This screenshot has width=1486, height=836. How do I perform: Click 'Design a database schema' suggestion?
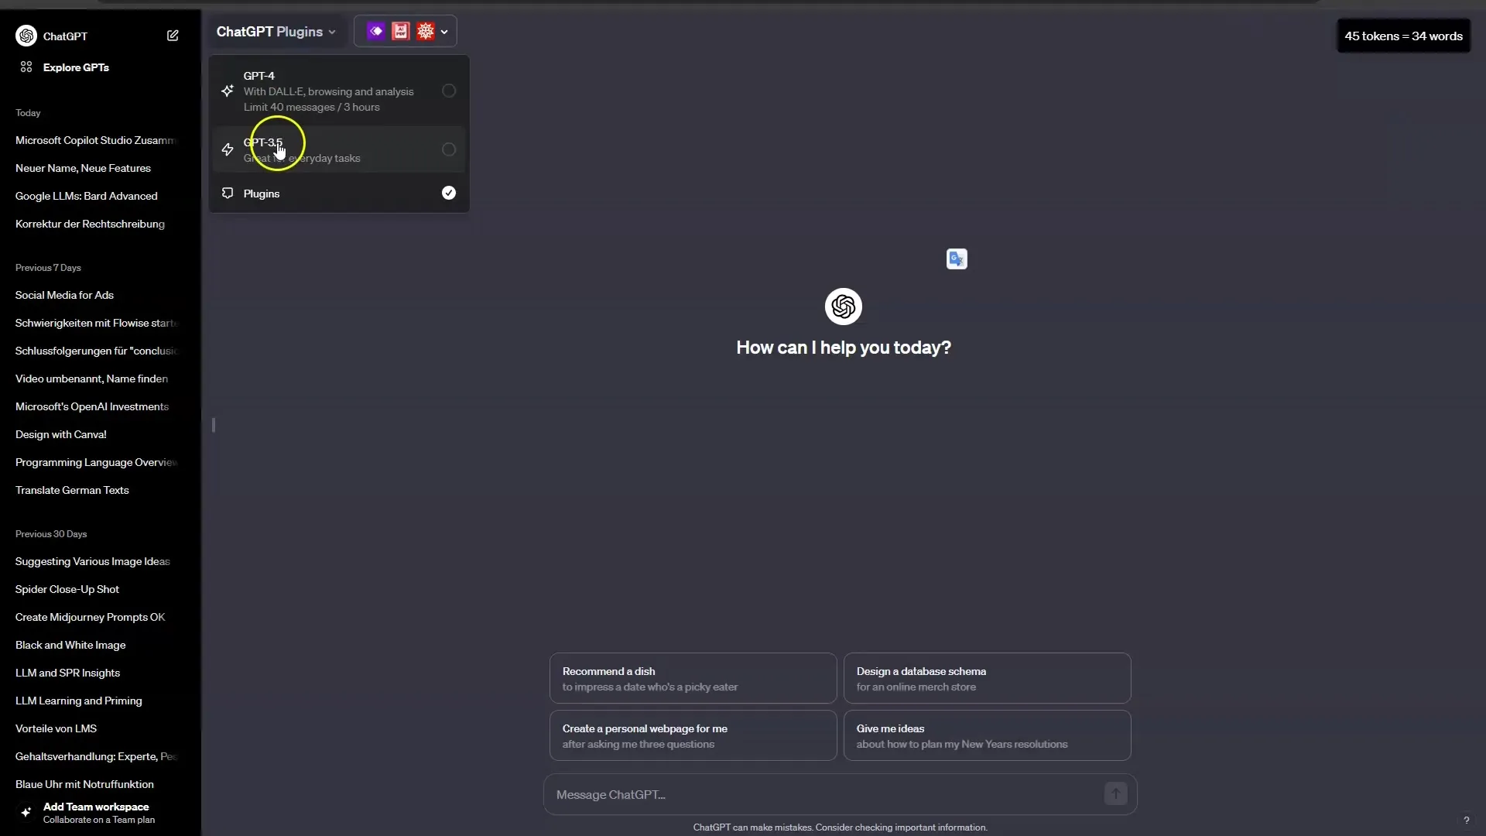986,678
